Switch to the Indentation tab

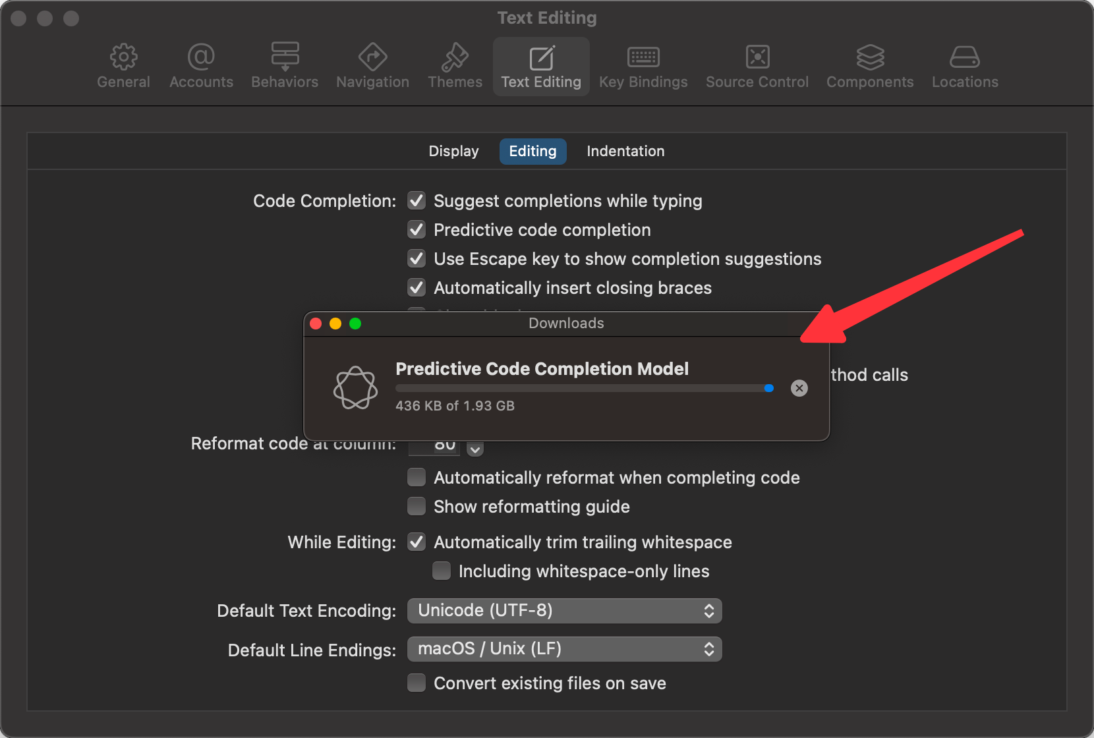pyautogui.click(x=625, y=152)
